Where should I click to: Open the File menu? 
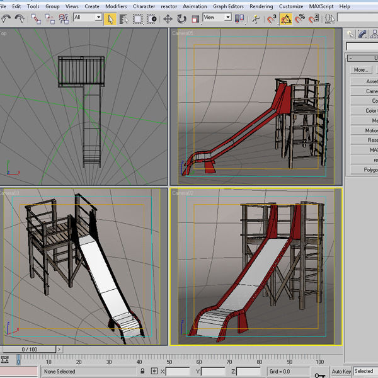(3, 6)
